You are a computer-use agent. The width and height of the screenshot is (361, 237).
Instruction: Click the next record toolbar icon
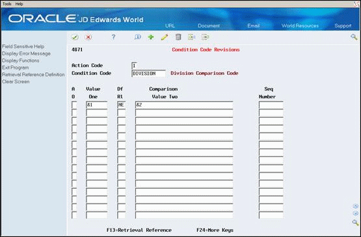[205, 37]
